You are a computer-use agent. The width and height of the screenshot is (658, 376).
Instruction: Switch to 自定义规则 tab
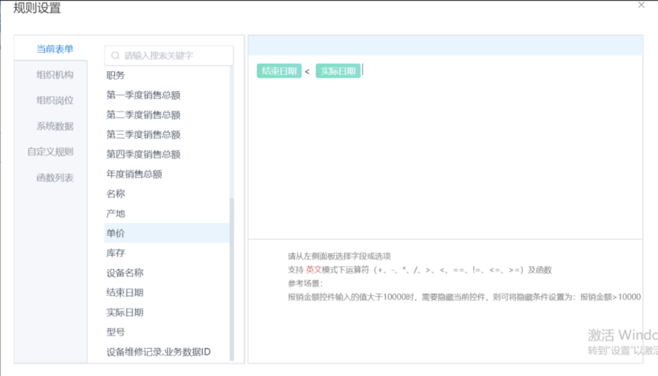[50, 152]
